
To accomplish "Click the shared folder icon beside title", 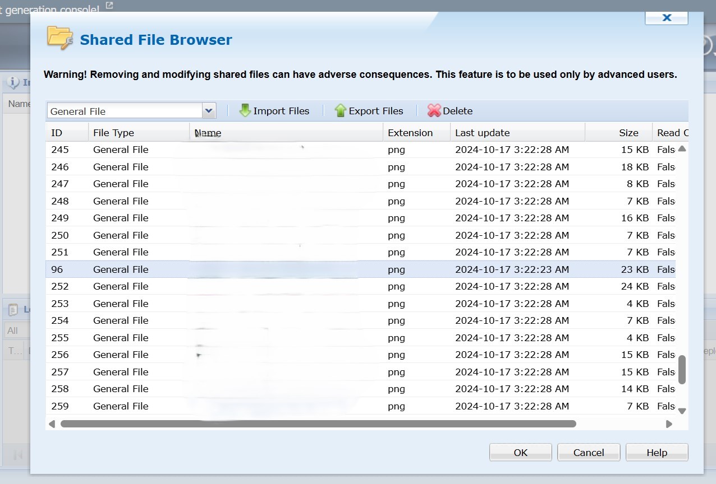I will pyautogui.click(x=59, y=38).
